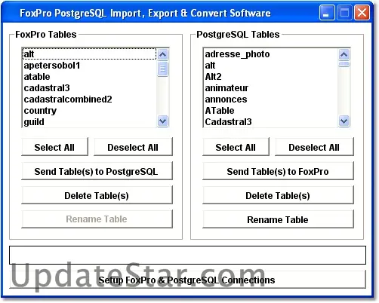Image resolution: width=379 pixels, height=303 pixels.
Task: Select 'ATable' in PostgreSQL Tables list
Action: [x=270, y=111]
